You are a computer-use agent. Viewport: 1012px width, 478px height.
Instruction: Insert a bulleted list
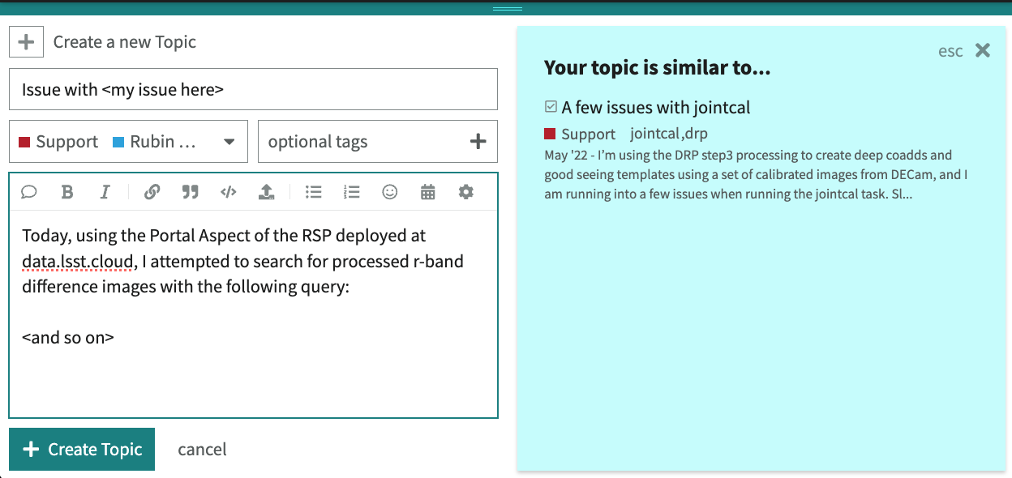313,192
